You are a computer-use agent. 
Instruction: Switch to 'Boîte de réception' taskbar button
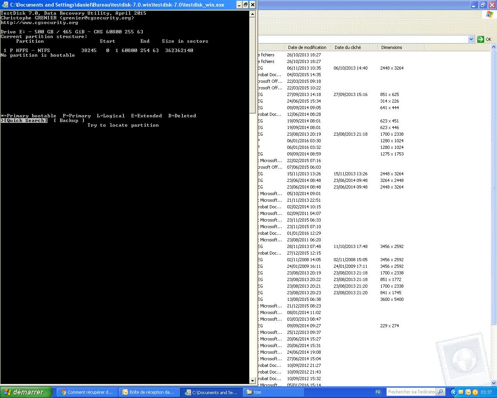click(149, 392)
